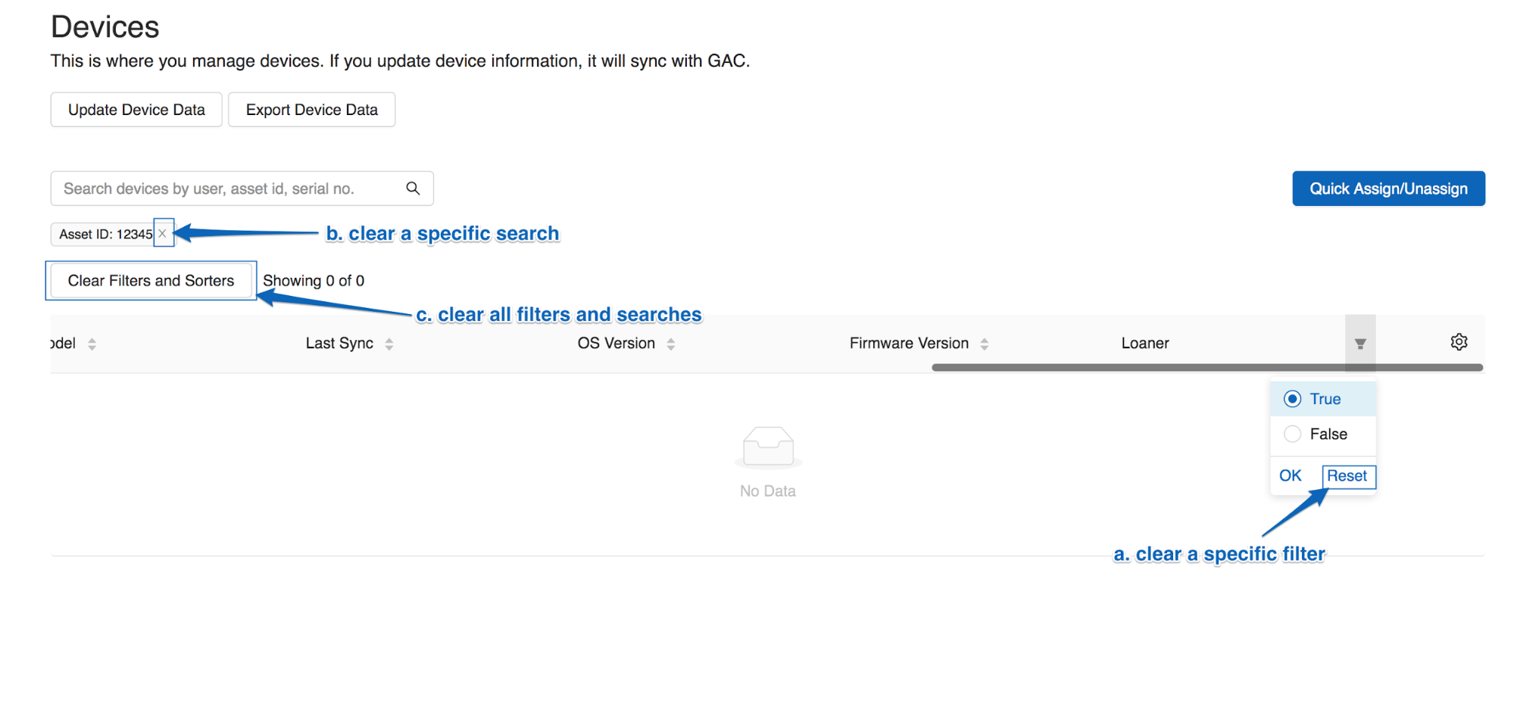This screenshot has width=1514, height=710.
Task: Remove the Asset ID 12345 search tag
Action: pyautogui.click(x=163, y=233)
